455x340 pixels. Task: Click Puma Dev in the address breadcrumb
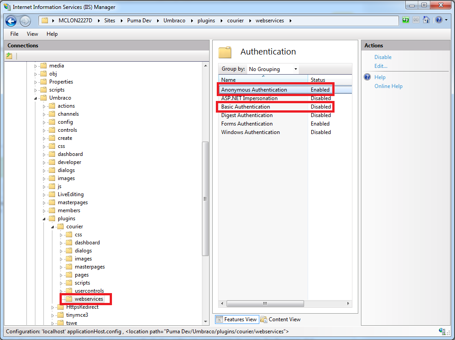(139, 21)
